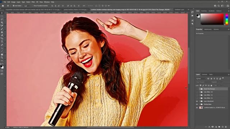230x129 pixels.
Task: Select the Lasso tool
Action: pos(2,19)
